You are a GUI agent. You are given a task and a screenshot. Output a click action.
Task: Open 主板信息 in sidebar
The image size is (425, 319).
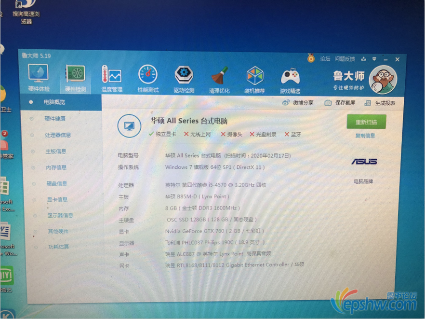(x=56, y=151)
